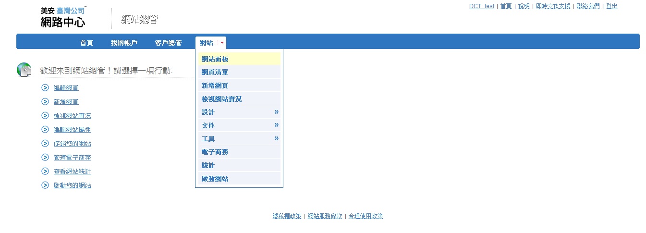Click the arrow icon beside 查看網站統計
The width and height of the screenshot is (646, 233).
tap(45, 171)
